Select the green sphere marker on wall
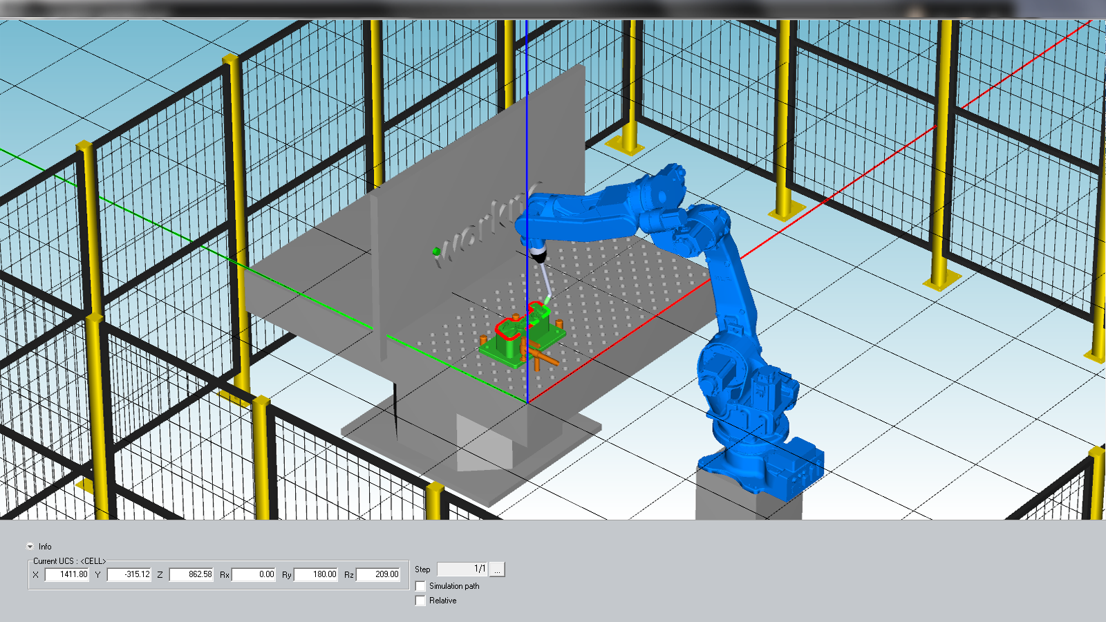Viewport: 1106px width, 622px height. (436, 251)
